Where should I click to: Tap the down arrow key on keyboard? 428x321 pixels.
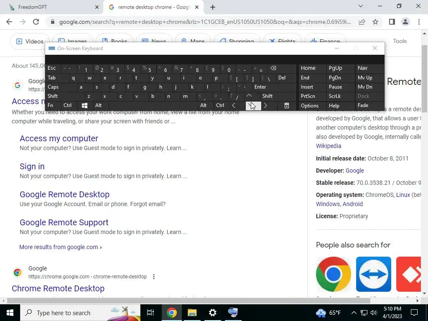click(x=253, y=106)
